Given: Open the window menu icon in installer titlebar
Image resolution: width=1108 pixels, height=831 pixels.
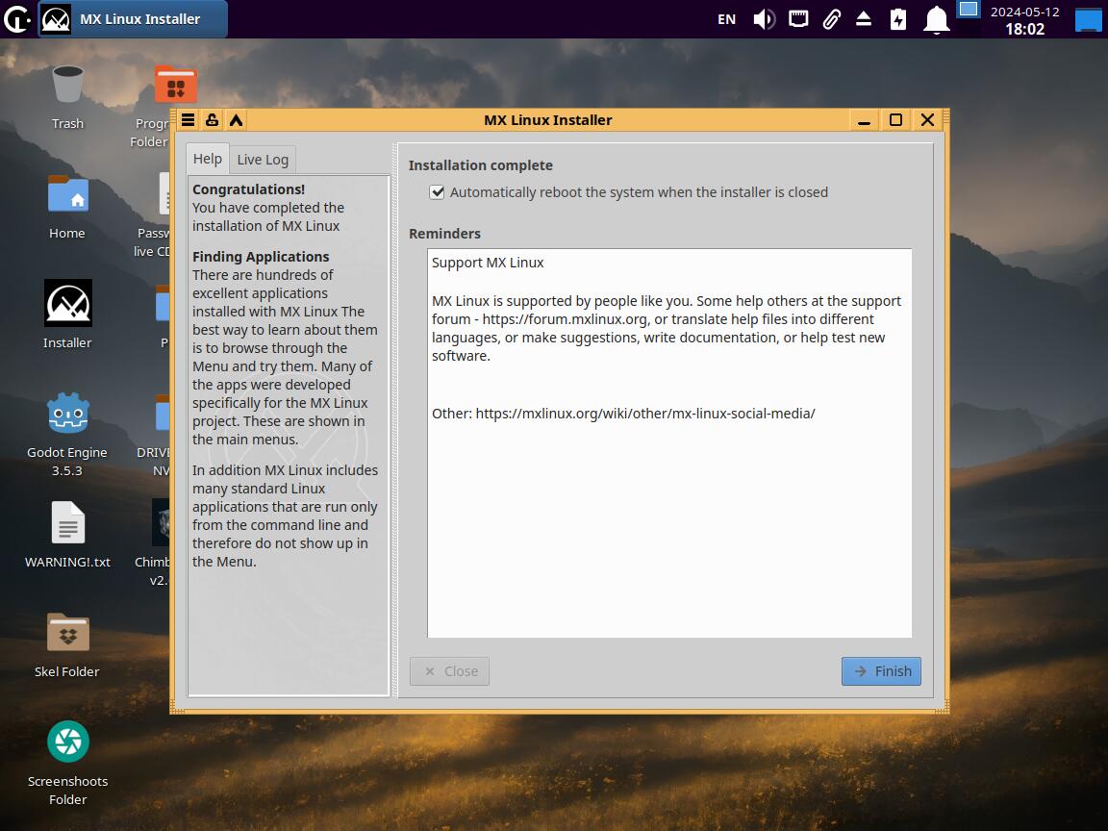Looking at the screenshot, I should tap(188, 120).
